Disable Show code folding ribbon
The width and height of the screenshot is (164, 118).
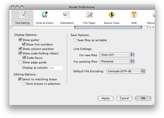point(20,53)
